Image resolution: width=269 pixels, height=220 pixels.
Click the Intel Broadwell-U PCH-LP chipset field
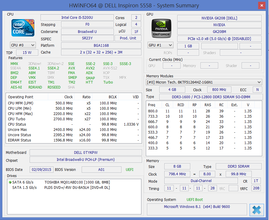click(86, 160)
